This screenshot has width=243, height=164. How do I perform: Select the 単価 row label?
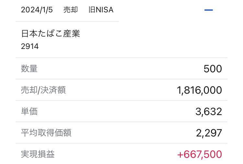[29, 111]
